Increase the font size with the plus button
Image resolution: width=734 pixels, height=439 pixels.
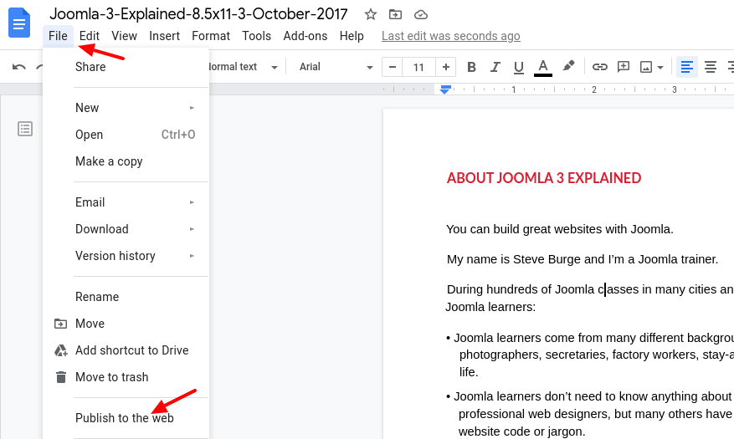[445, 67]
